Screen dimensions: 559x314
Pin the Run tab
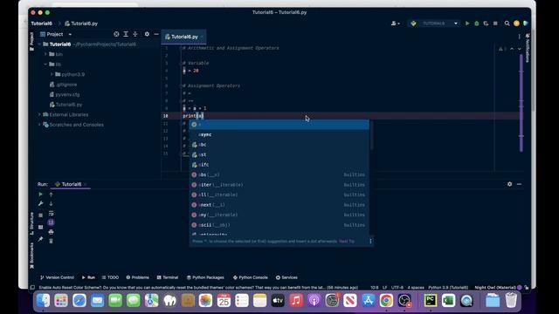click(x=41, y=239)
